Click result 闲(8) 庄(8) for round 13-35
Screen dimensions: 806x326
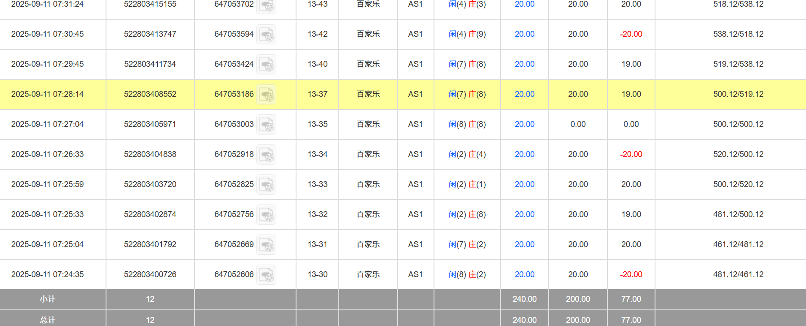point(467,124)
